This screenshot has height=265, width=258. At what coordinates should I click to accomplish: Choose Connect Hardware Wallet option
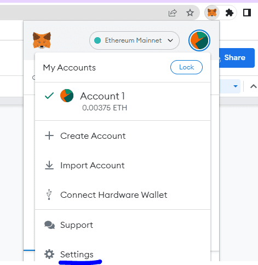coord(123,195)
